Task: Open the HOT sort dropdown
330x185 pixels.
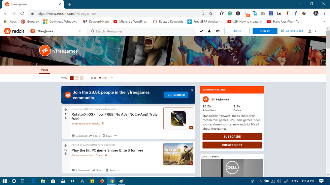Action: click(x=106, y=78)
